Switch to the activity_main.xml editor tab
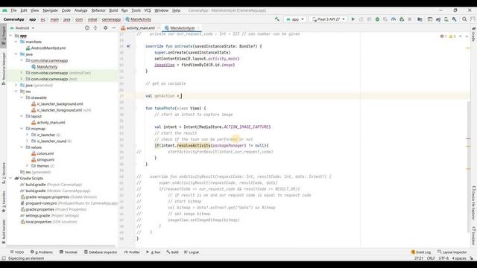The width and height of the screenshot is (477, 268). (x=140, y=28)
